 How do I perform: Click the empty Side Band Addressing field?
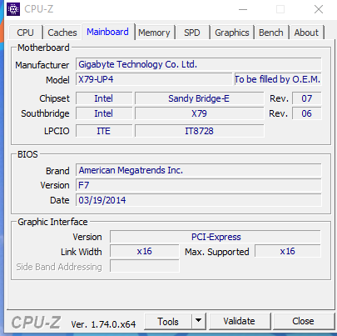tap(145, 266)
